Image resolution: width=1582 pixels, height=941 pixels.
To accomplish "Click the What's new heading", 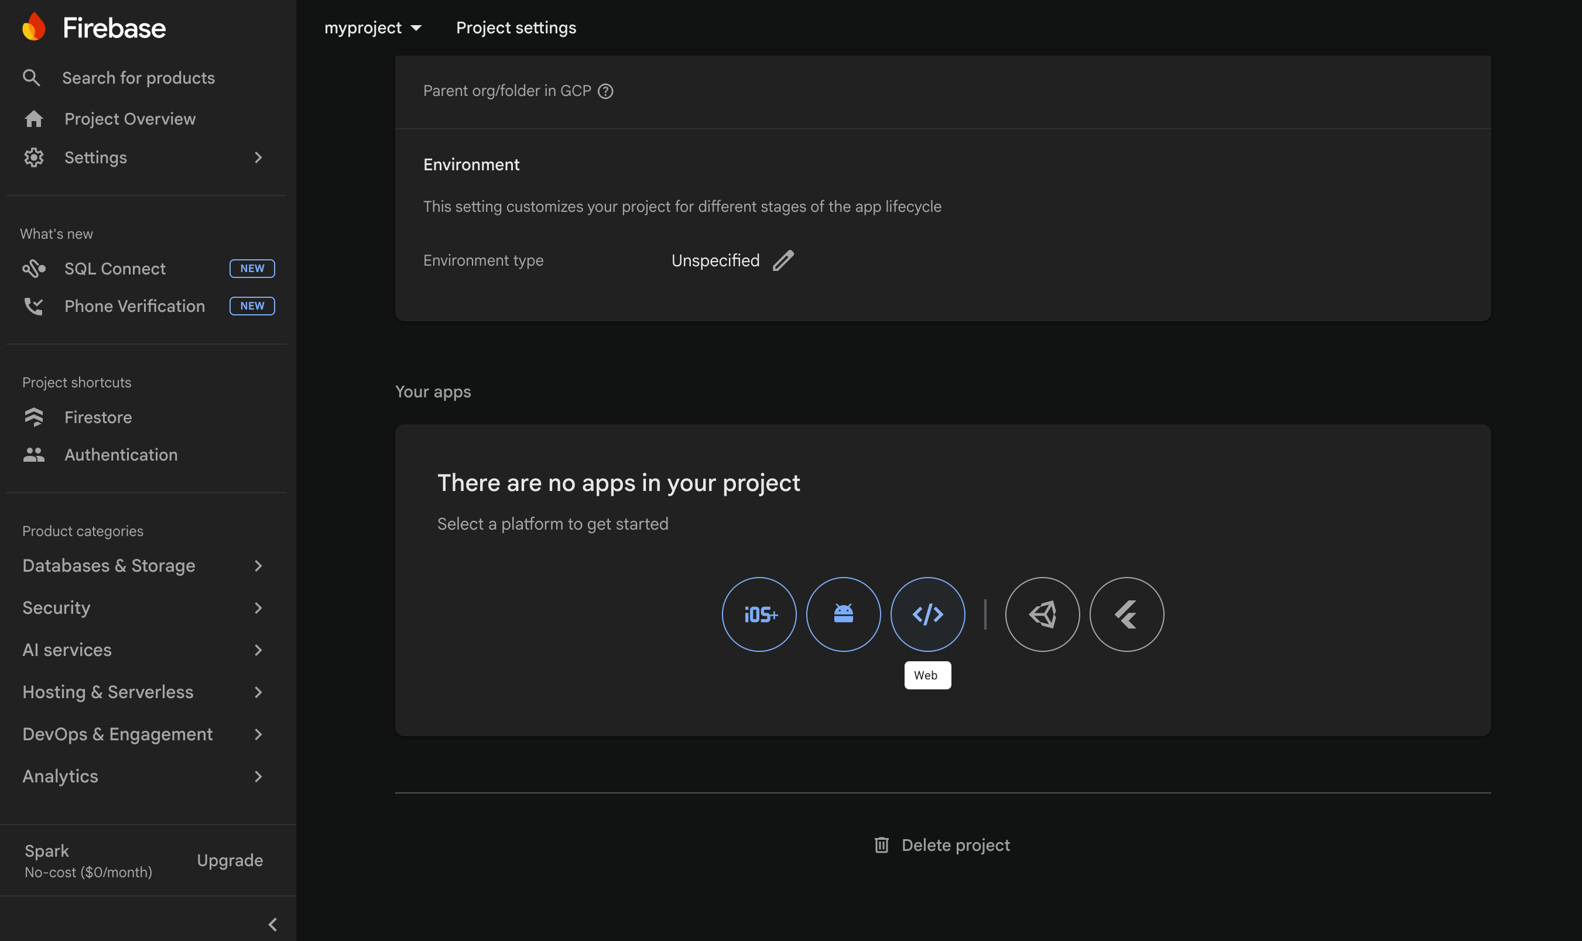I will coord(56,233).
